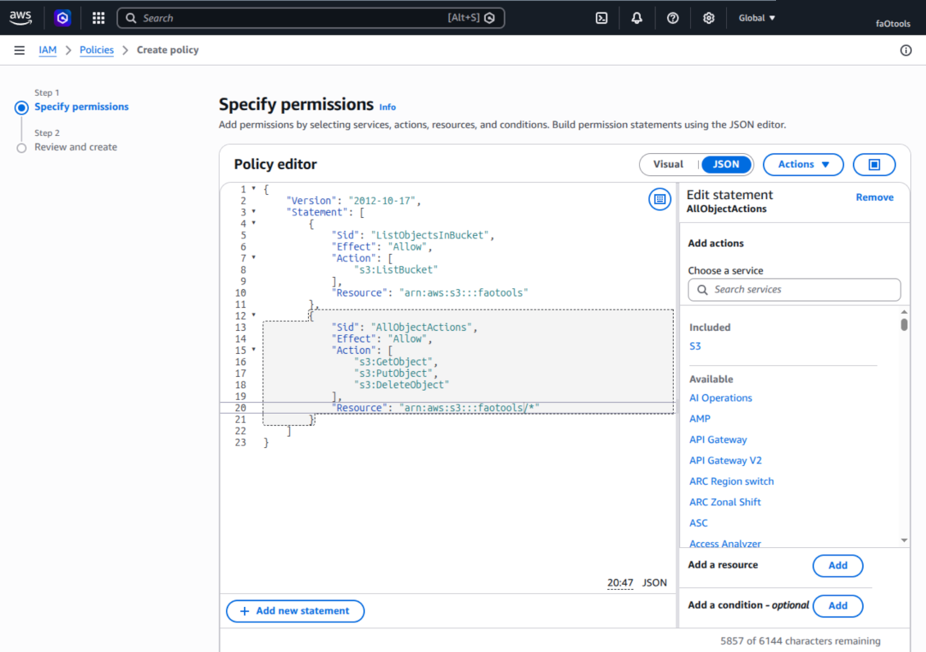The image size is (926, 652).
Task: Open the info circle icon at page right
Action: (x=906, y=50)
